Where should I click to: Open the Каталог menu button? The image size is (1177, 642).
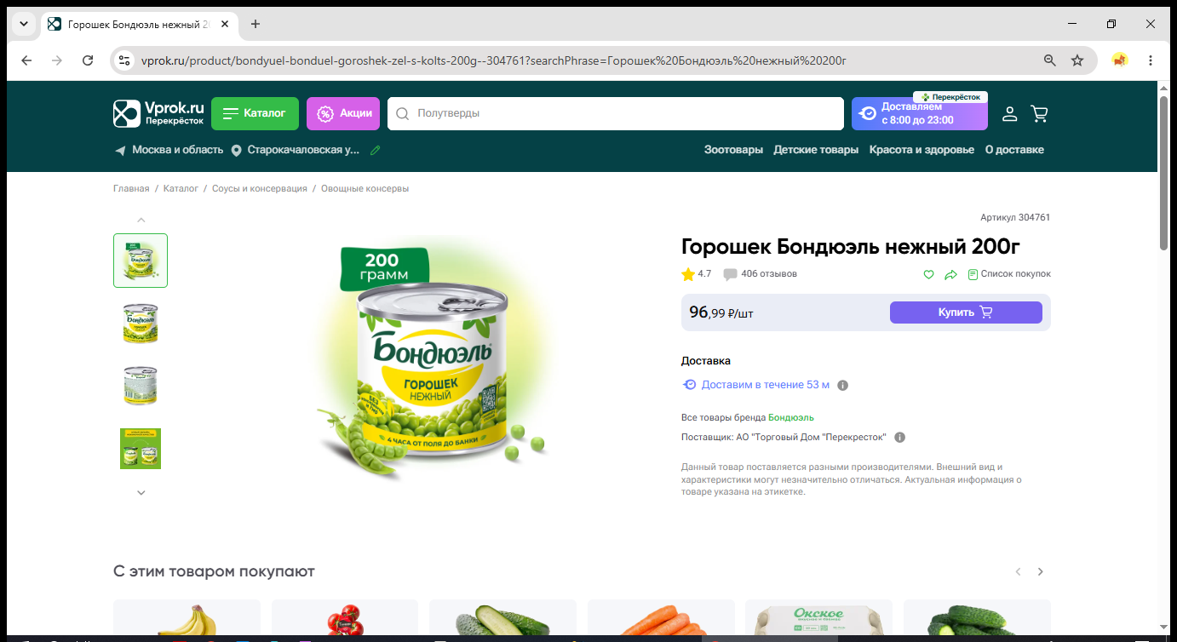click(255, 113)
